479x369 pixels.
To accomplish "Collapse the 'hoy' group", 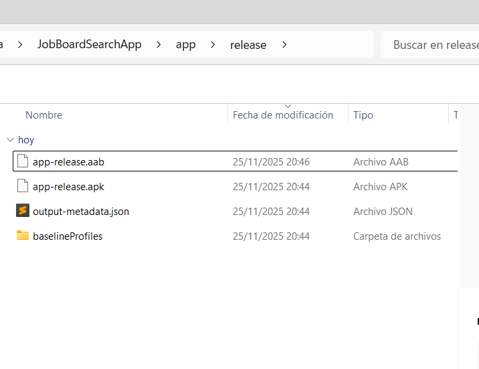I will (x=10, y=140).
